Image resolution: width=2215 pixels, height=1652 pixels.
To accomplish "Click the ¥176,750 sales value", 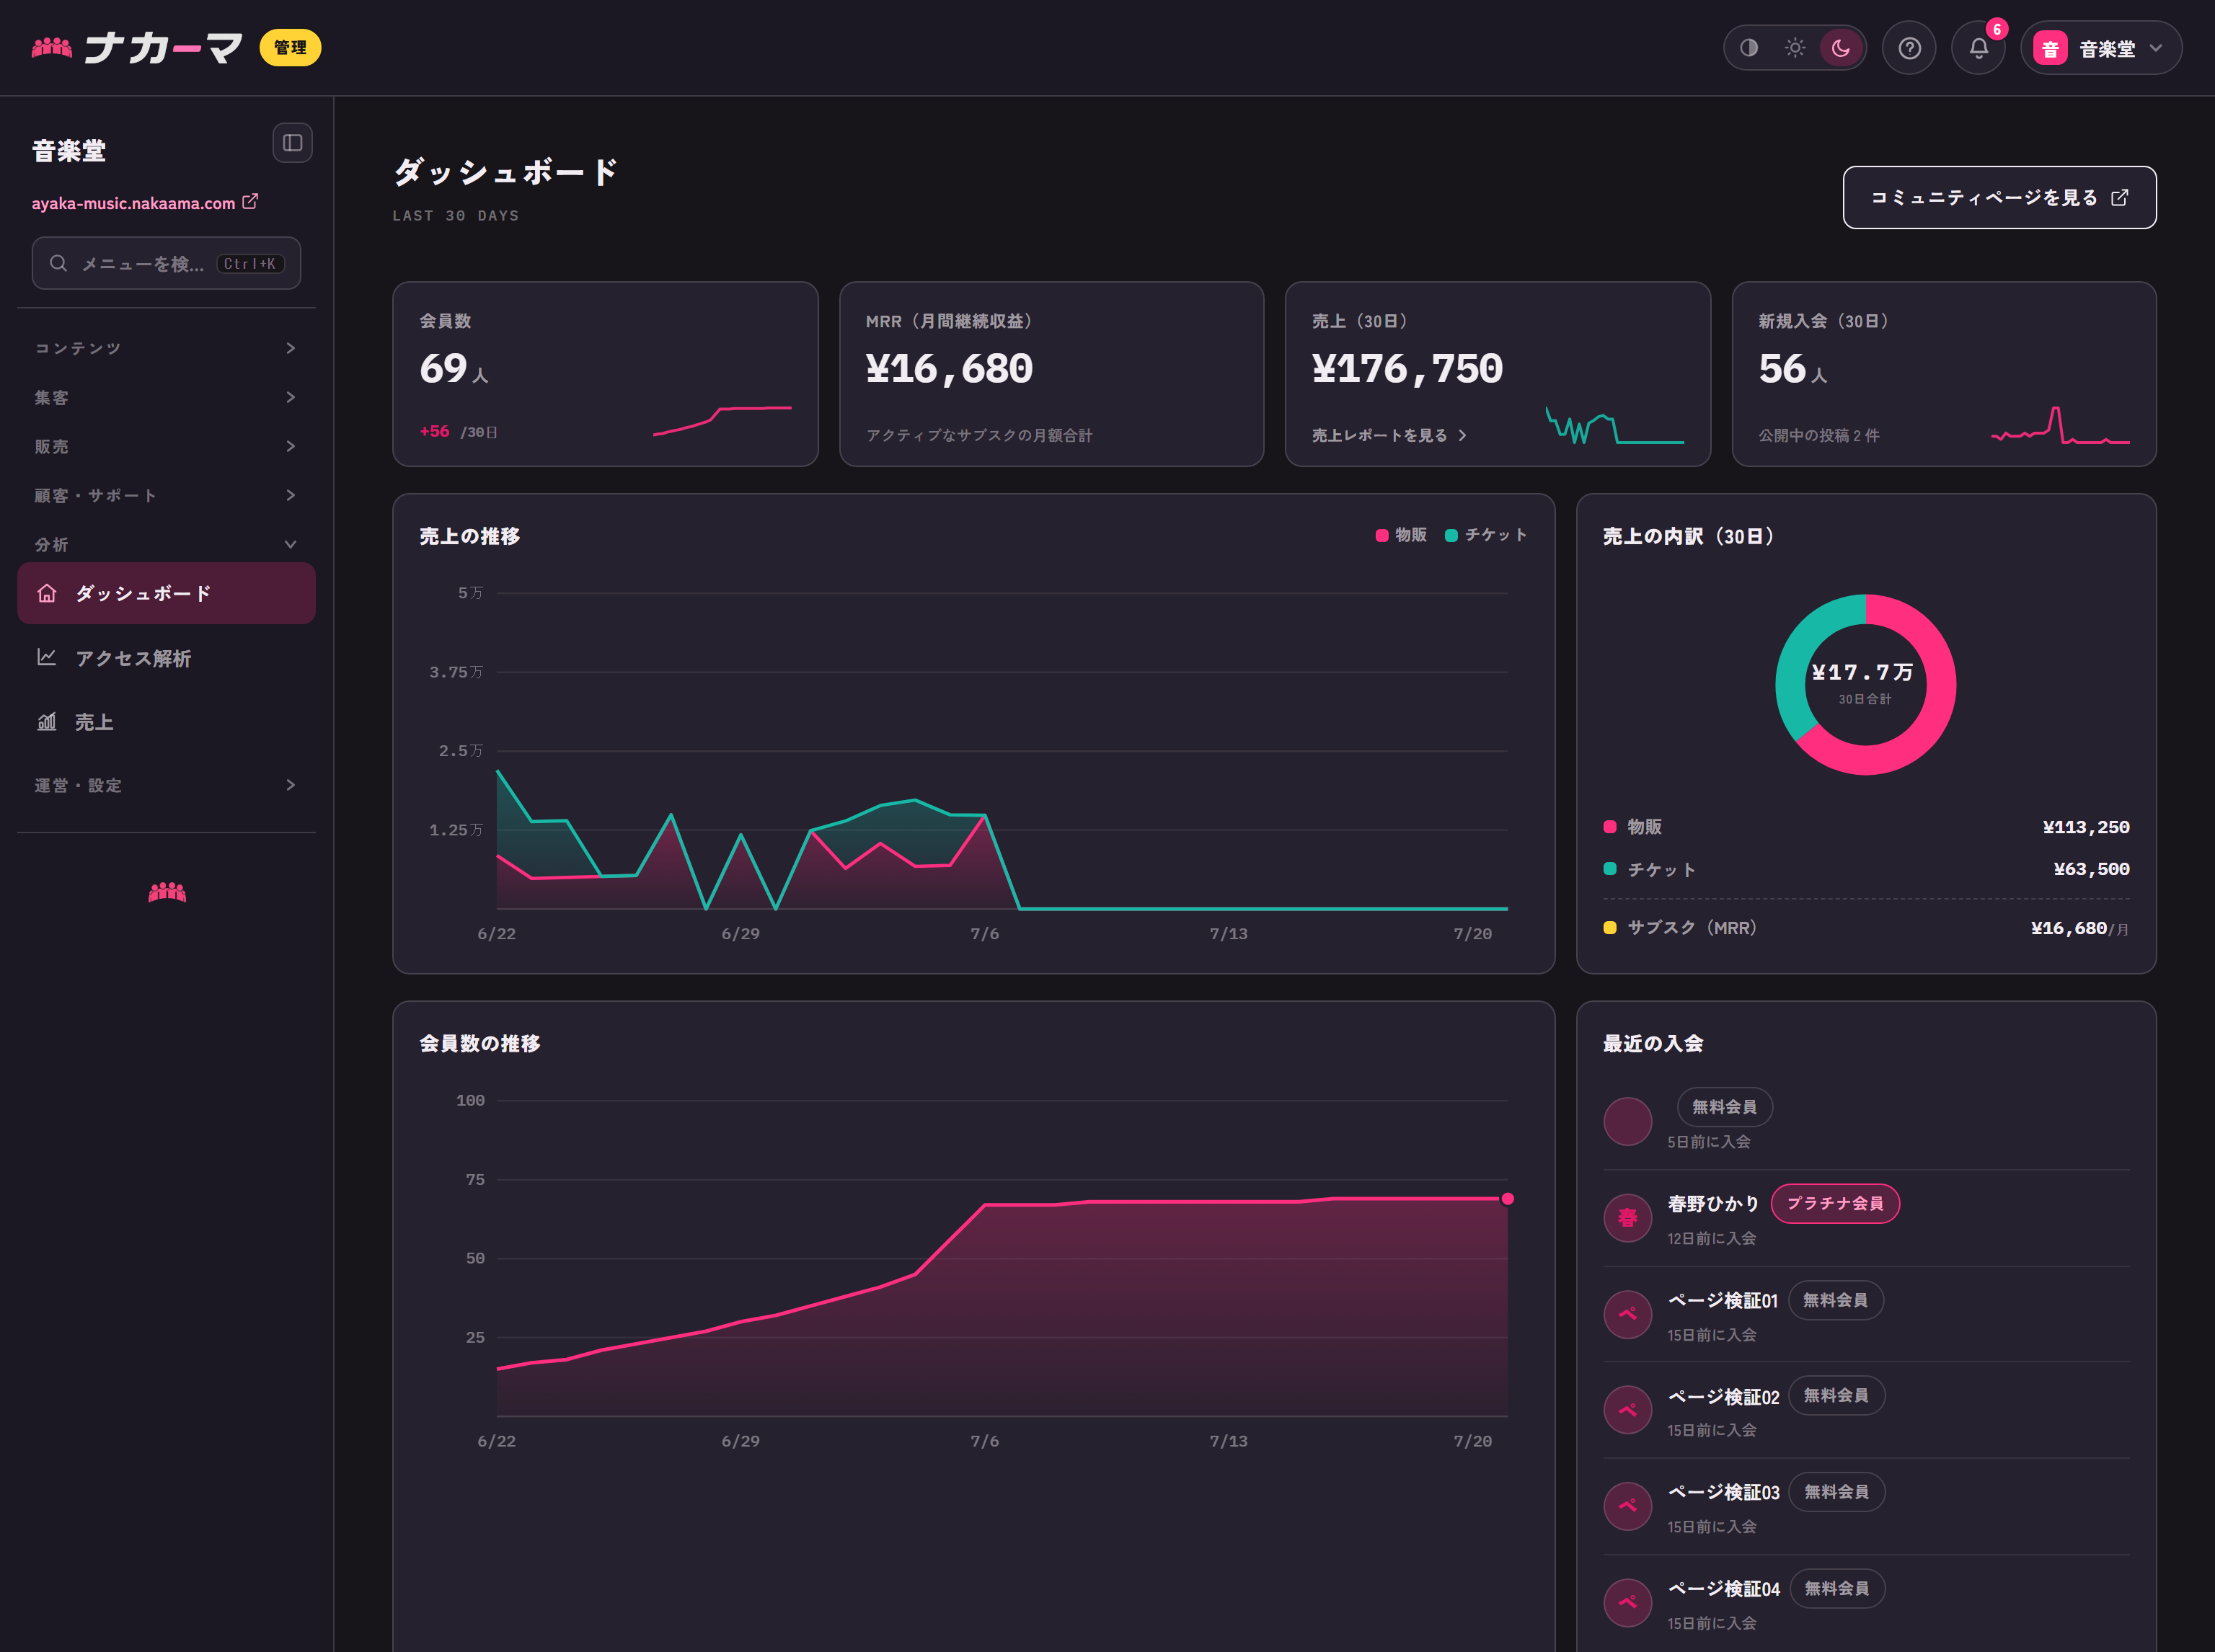I will 1407,369.
